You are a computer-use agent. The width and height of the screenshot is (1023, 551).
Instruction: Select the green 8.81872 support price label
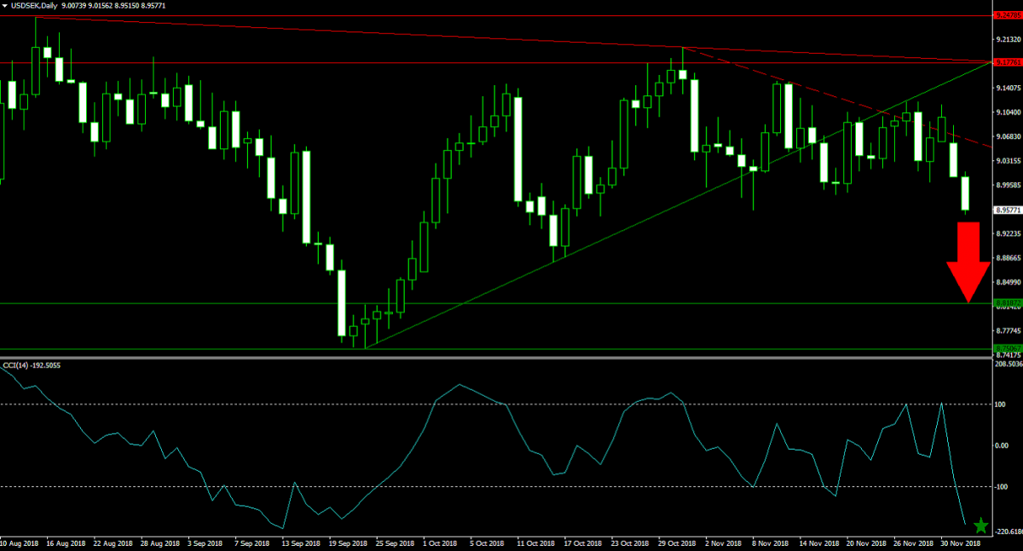click(1008, 303)
